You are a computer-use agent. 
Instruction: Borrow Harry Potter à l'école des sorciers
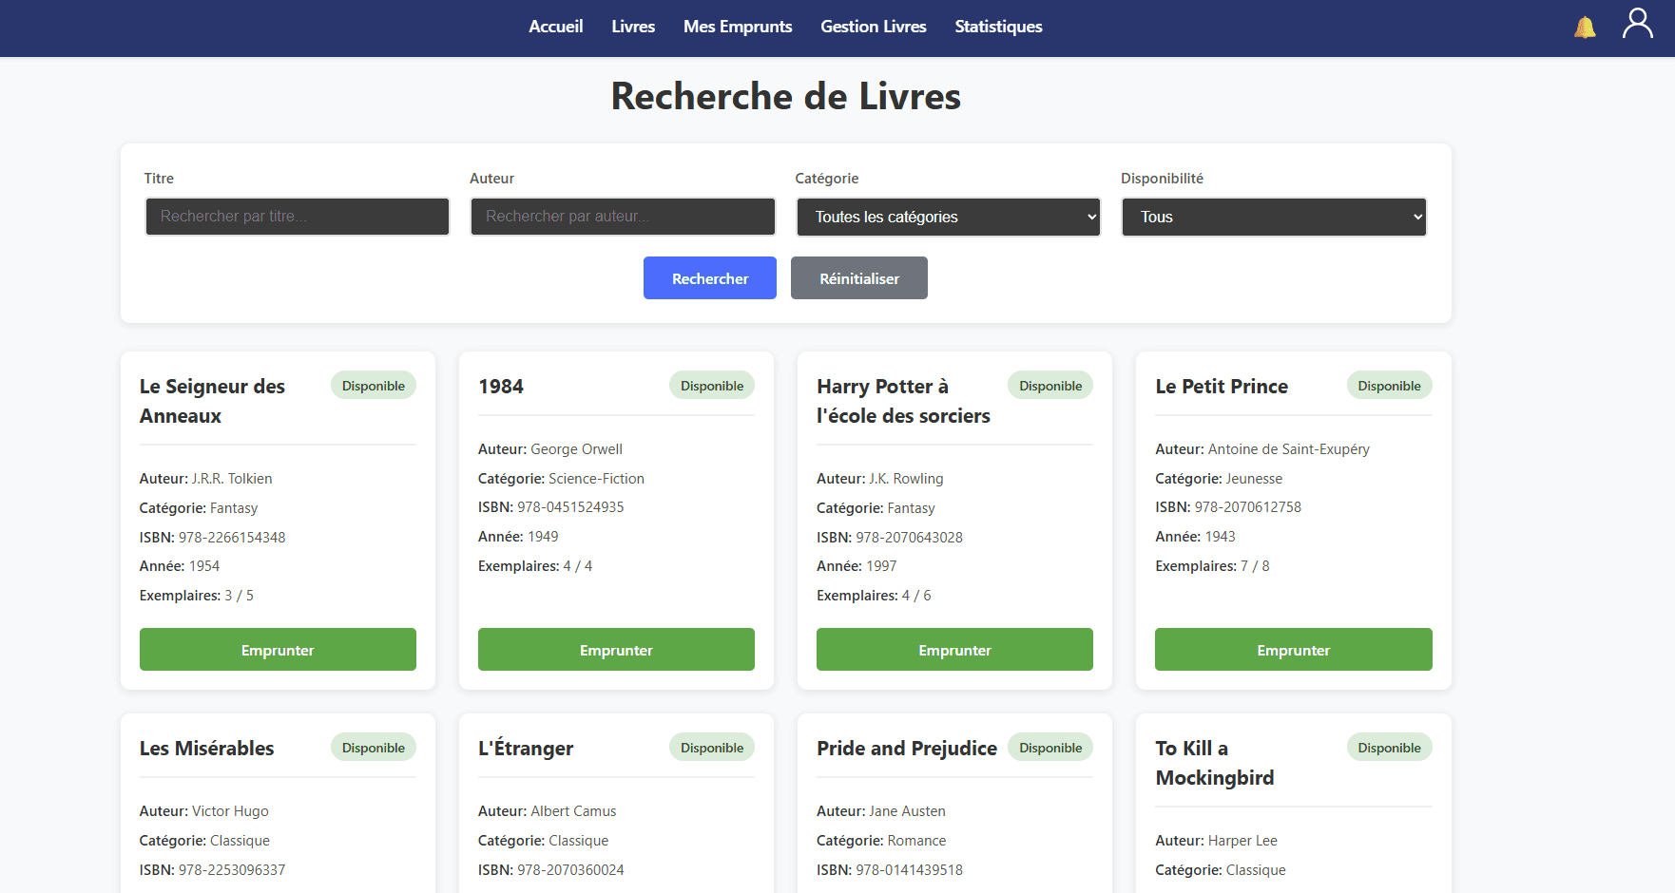click(954, 649)
